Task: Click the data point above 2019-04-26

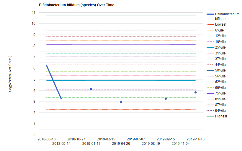Action: point(121,102)
